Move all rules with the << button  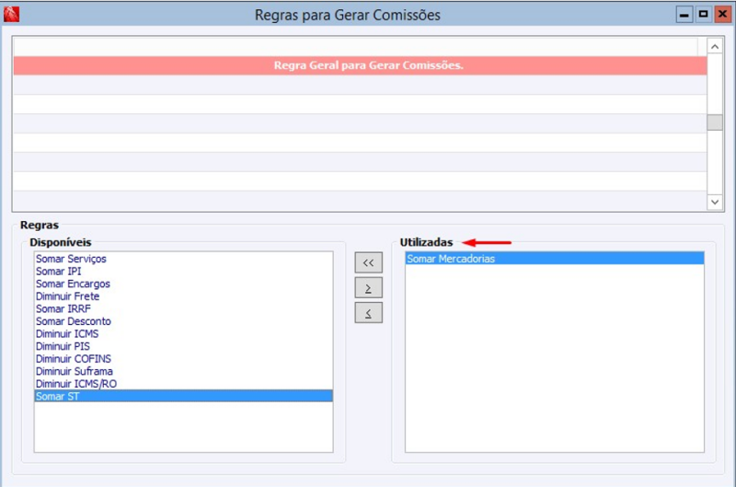tap(369, 262)
